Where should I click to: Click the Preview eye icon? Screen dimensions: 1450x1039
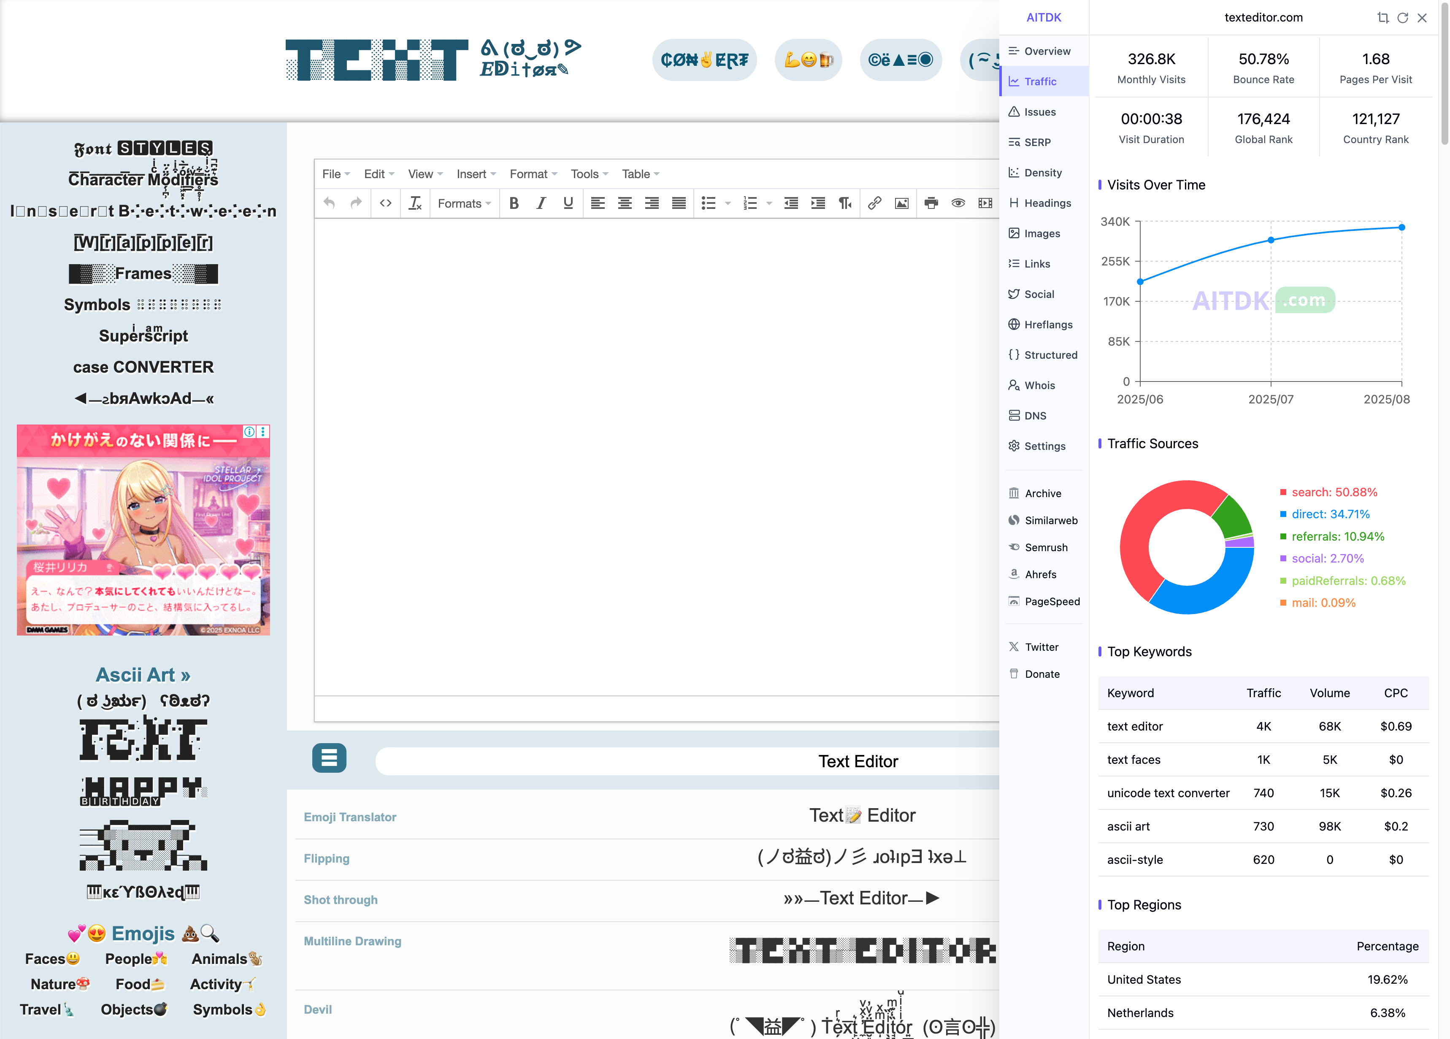[x=958, y=203]
